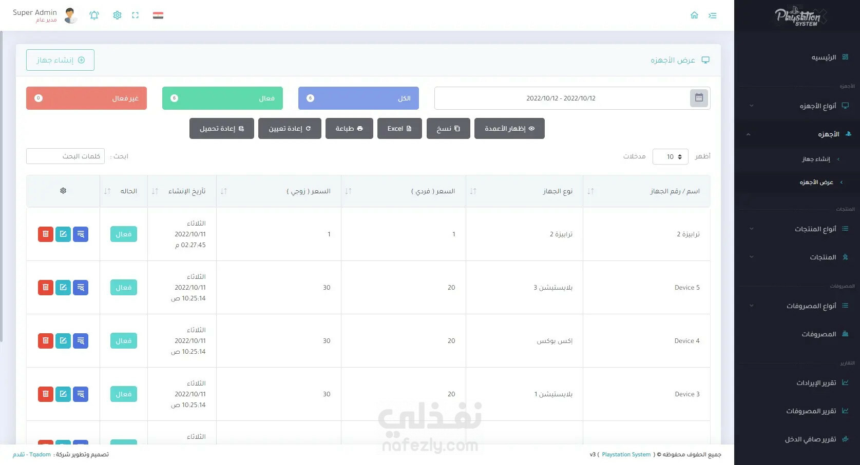Export table with Excel button
The height and width of the screenshot is (465, 860).
pyautogui.click(x=399, y=129)
